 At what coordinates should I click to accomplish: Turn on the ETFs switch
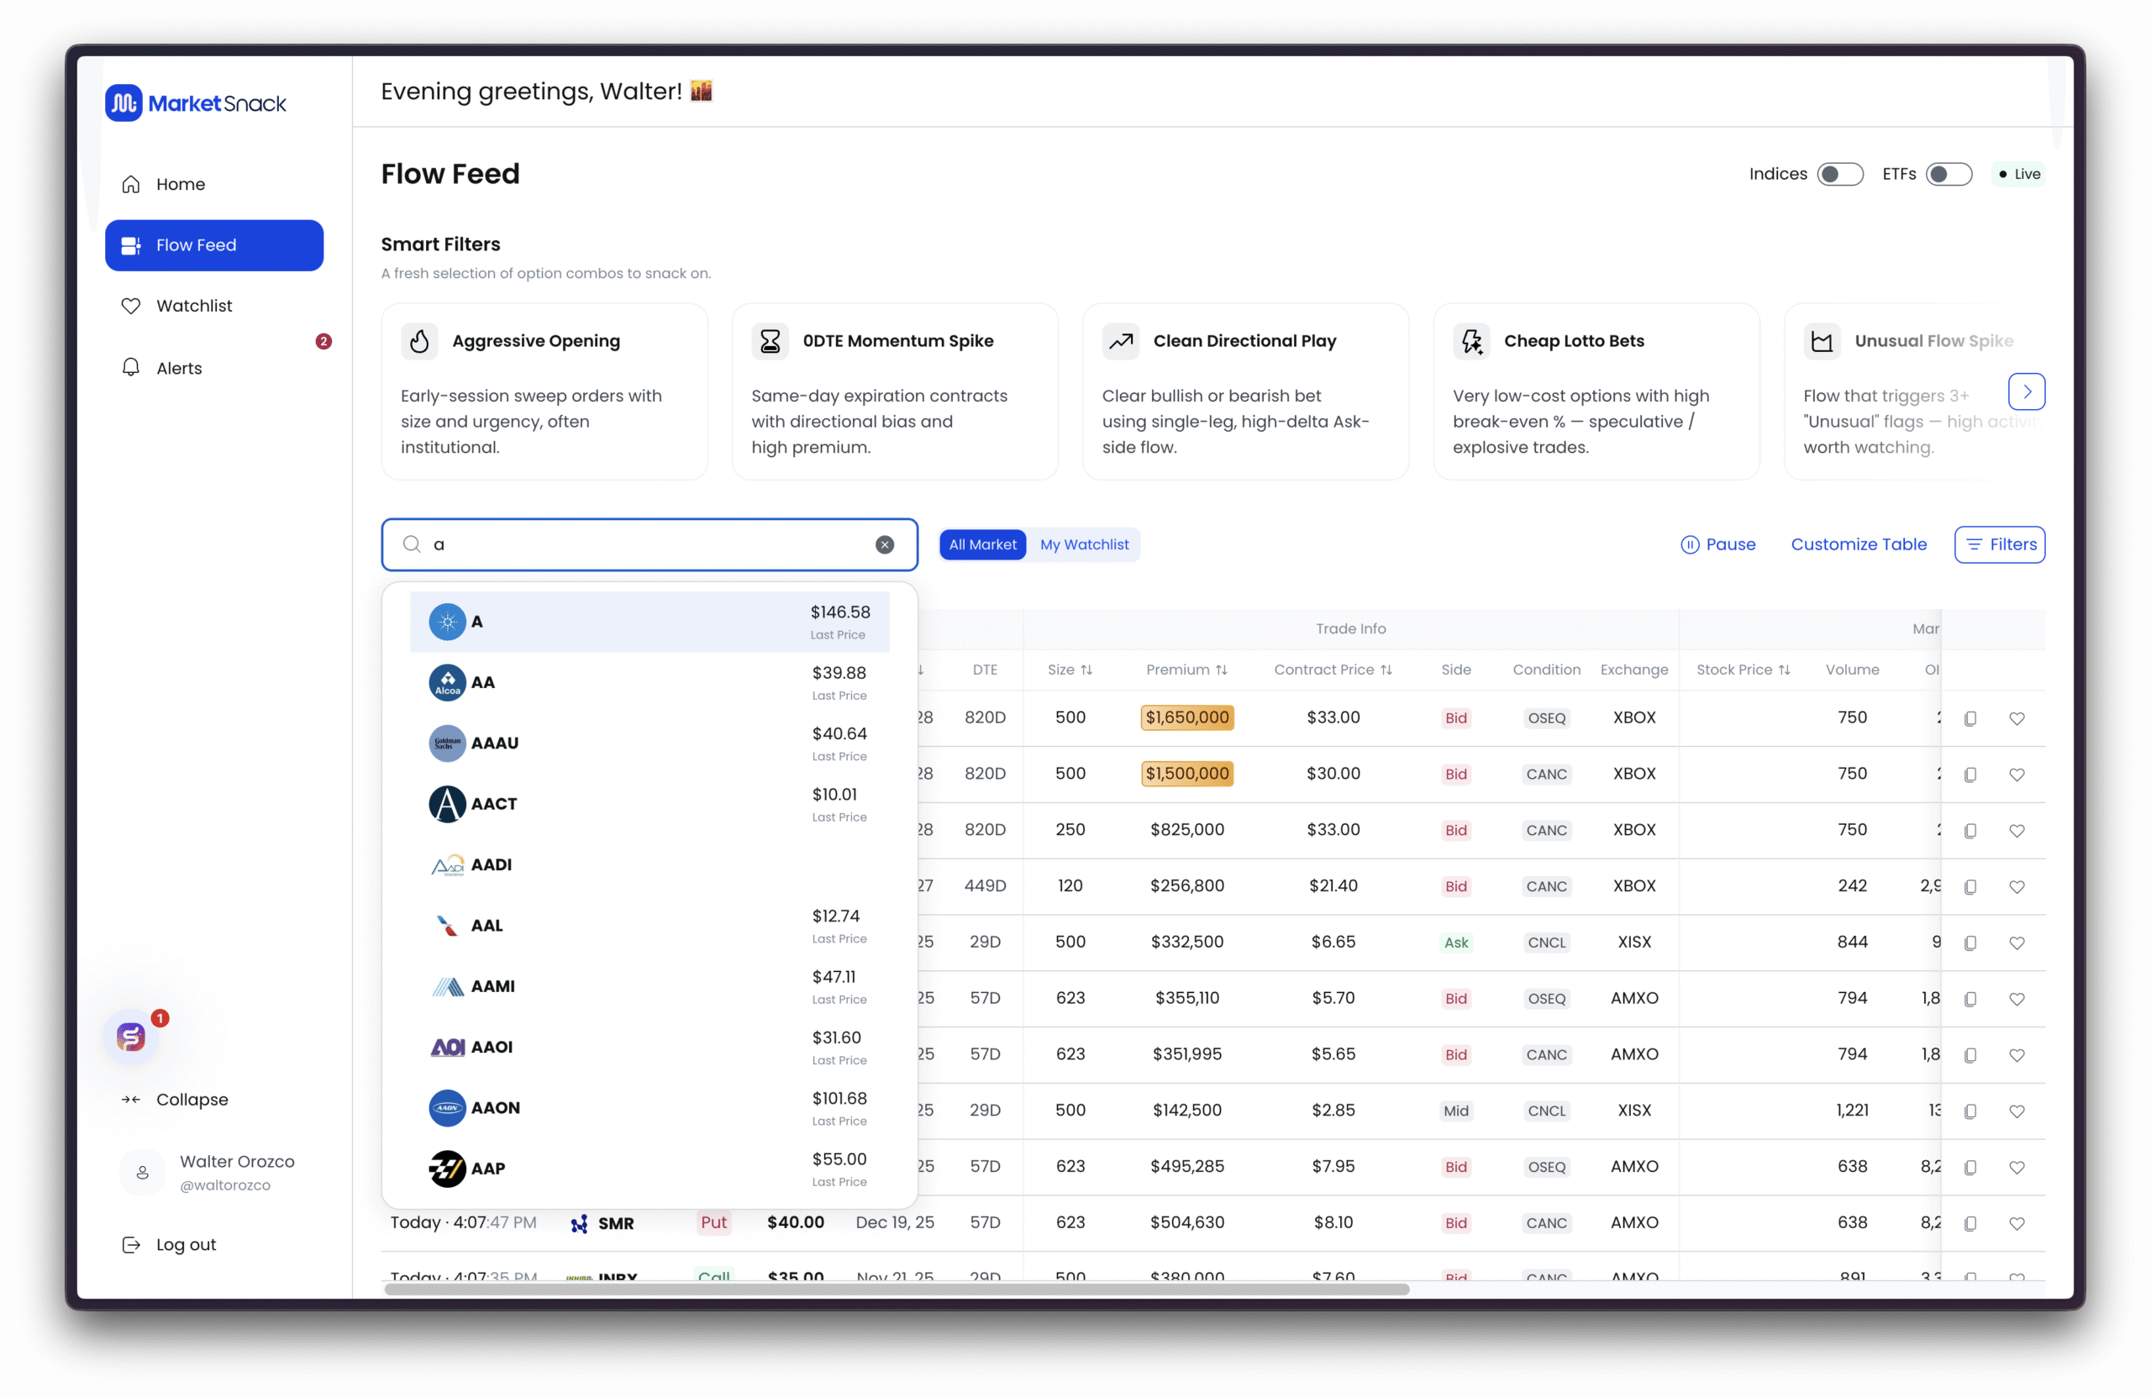1948,175
